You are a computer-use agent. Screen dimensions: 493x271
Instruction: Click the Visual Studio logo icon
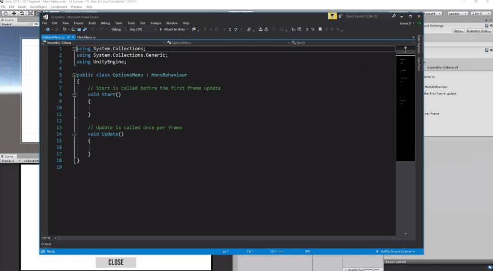click(46, 17)
